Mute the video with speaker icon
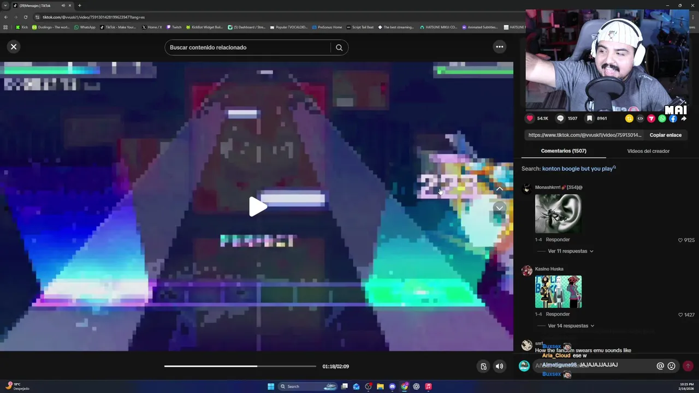Image resolution: width=699 pixels, height=393 pixels. point(499,366)
